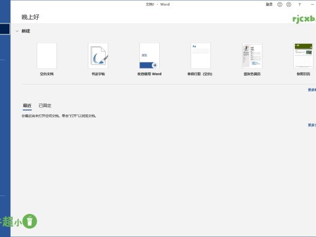Click the 单倍行距 (空白) label
Screen dimensions: 316x237
[199, 74]
